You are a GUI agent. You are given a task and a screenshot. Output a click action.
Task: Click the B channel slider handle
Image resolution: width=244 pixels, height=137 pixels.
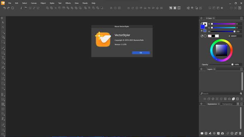point(235,31)
